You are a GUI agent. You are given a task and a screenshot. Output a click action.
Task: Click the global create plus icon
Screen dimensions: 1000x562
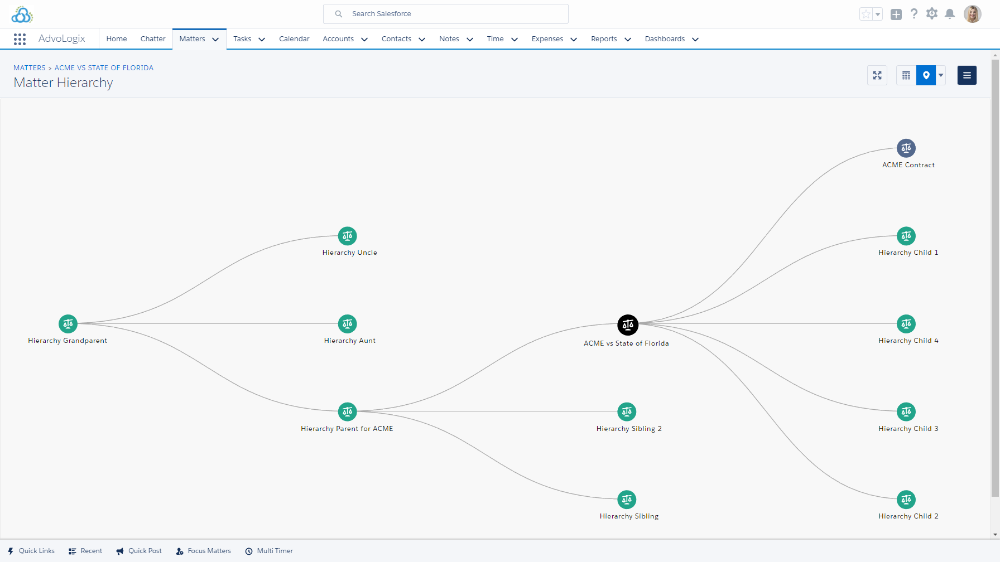coord(896,14)
